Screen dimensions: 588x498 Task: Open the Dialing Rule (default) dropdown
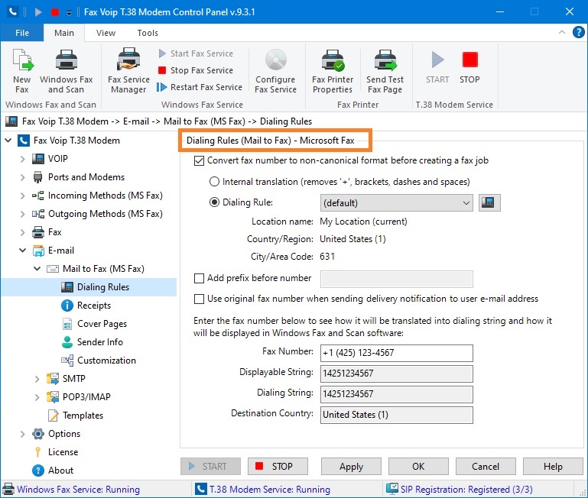coord(396,203)
